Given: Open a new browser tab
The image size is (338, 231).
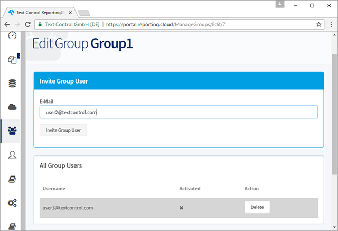Looking at the screenshot, I should (84, 13).
